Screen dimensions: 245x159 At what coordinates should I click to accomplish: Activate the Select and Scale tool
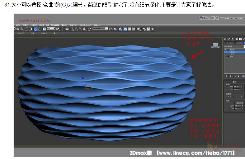coord(44,29)
